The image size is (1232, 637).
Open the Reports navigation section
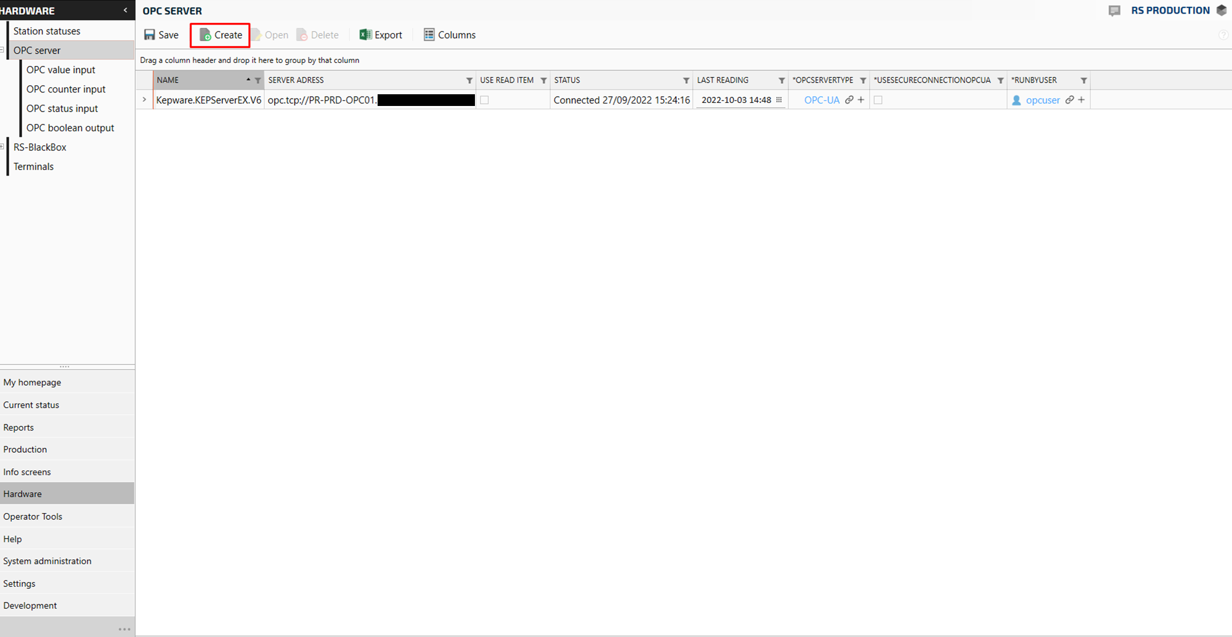(18, 428)
